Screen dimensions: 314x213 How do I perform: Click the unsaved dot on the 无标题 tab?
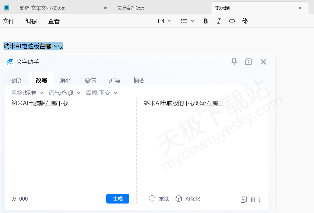point(300,8)
